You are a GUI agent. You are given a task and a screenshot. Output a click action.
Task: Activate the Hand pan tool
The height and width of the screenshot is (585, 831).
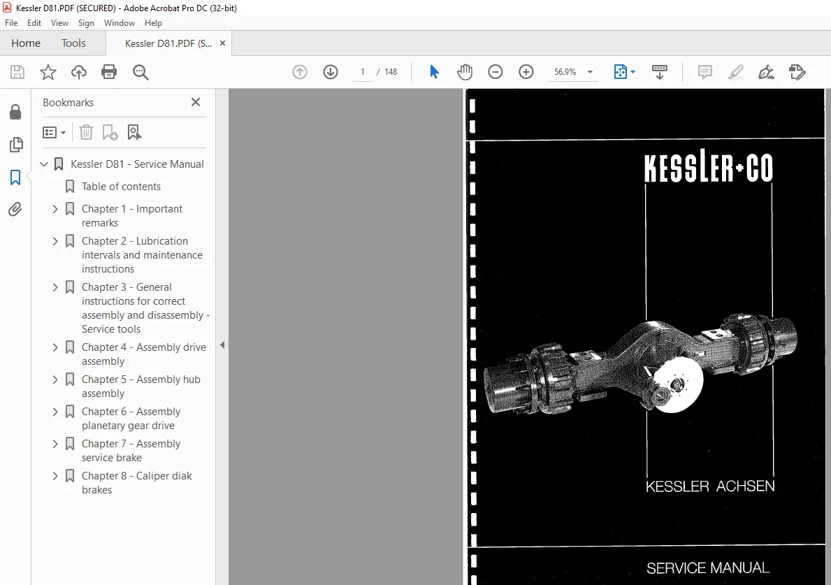pyautogui.click(x=465, y=72)
